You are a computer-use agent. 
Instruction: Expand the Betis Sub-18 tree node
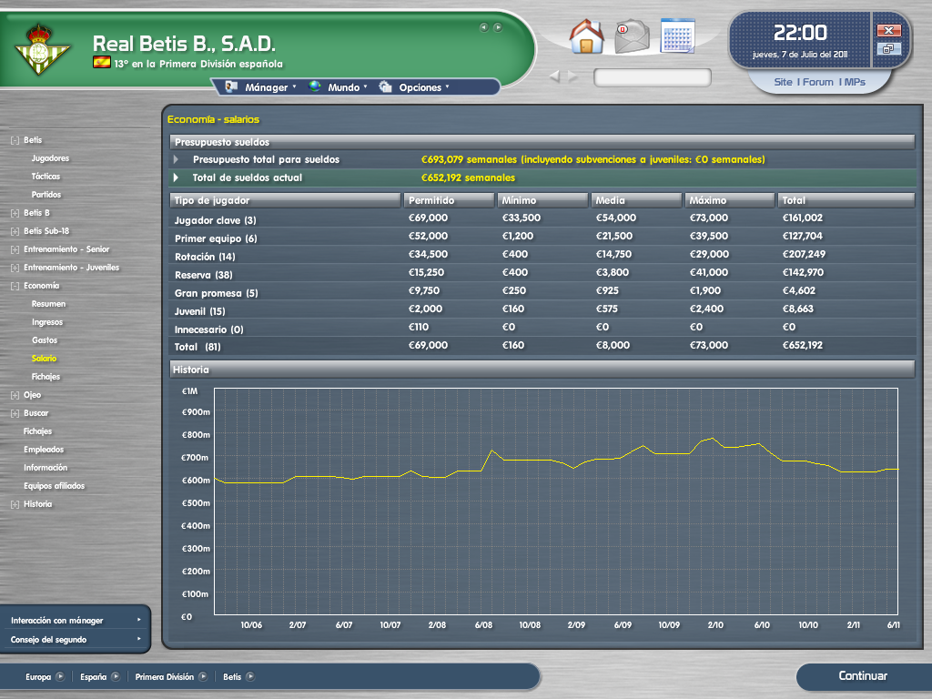[15, 231]
